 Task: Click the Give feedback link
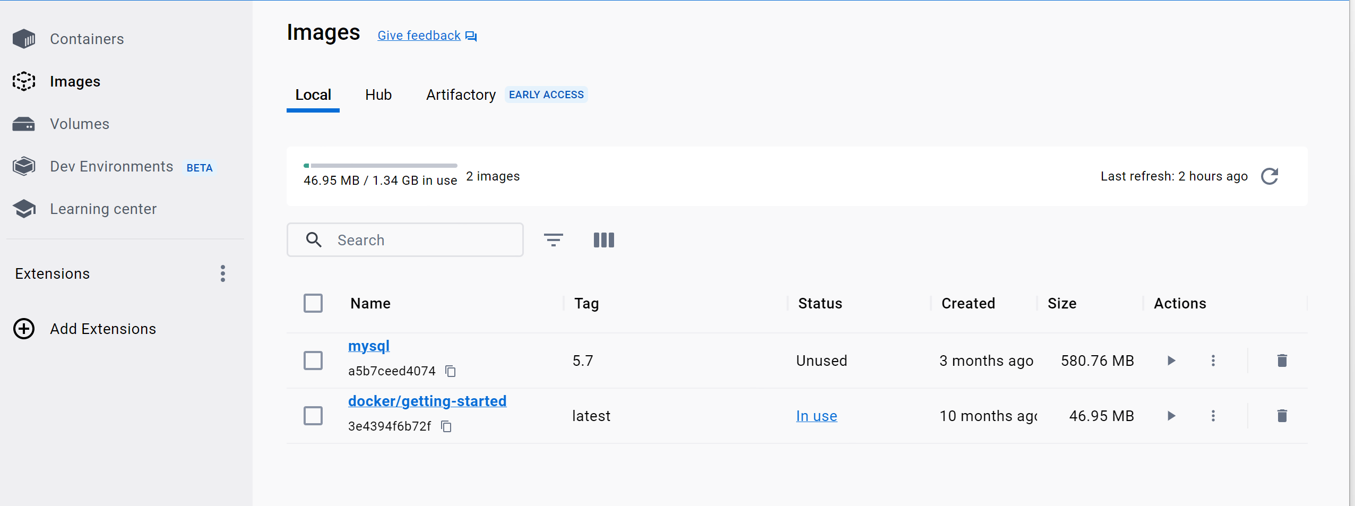418,35
